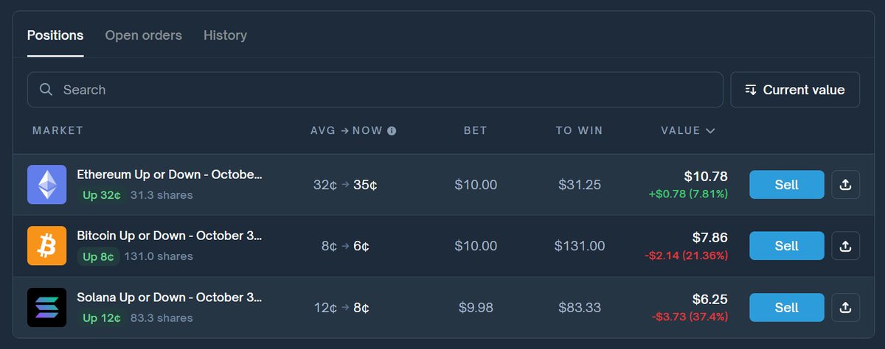Switch to the Open orders tab
Viewport: 885px width, 349px height.
143,35
